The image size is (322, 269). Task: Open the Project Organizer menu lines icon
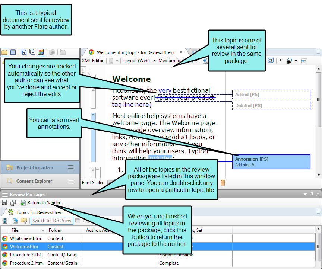[x=71, y=168]
